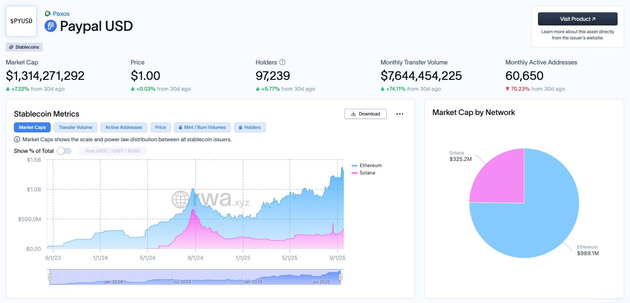Toggle Show % of Total switch
This screenshot has width=630, height=303.
(64, 151)
